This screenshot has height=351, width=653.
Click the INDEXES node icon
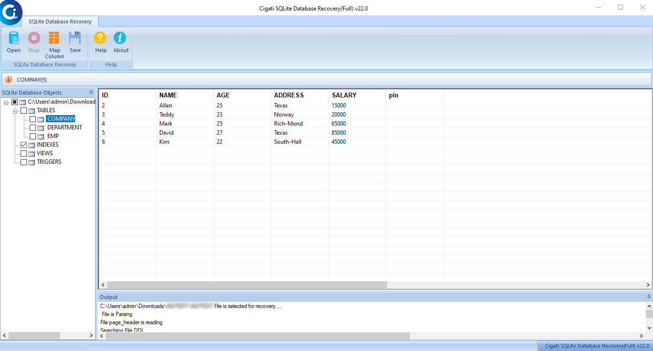[x=32, y=145]
